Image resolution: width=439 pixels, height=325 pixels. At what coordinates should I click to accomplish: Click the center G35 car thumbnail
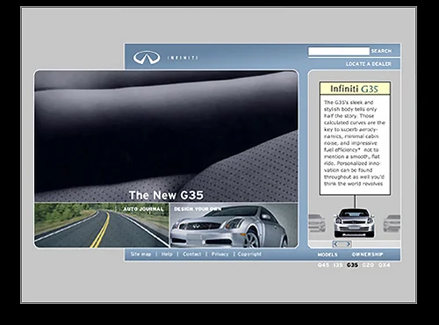coord(355,223)
